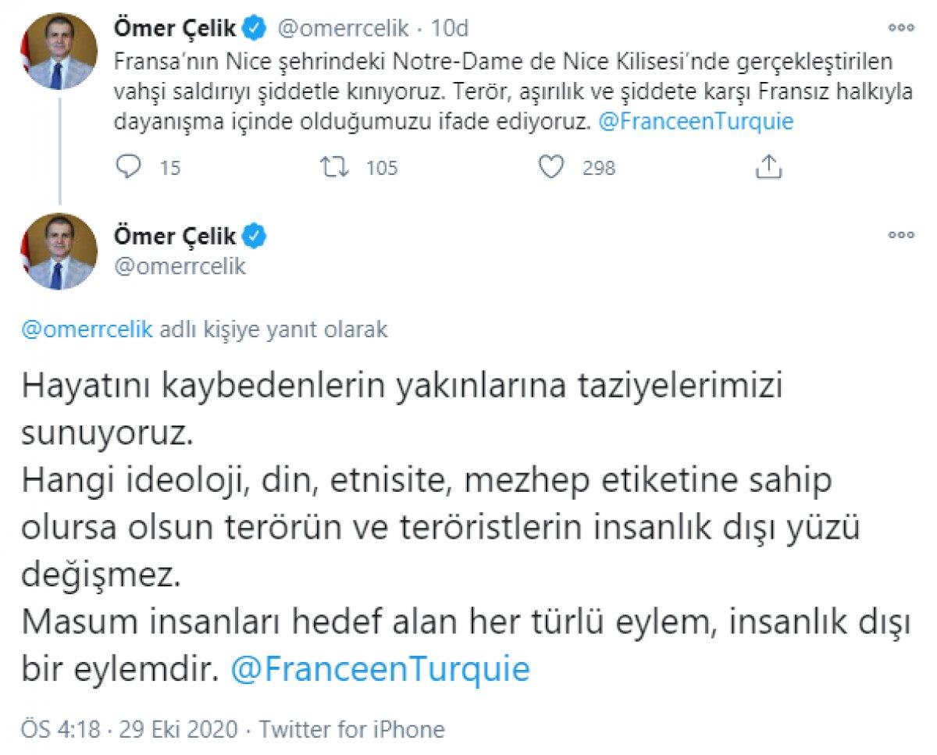Click the like heart icon showing 298
This screenshot has width=937, height=755.
553,166
